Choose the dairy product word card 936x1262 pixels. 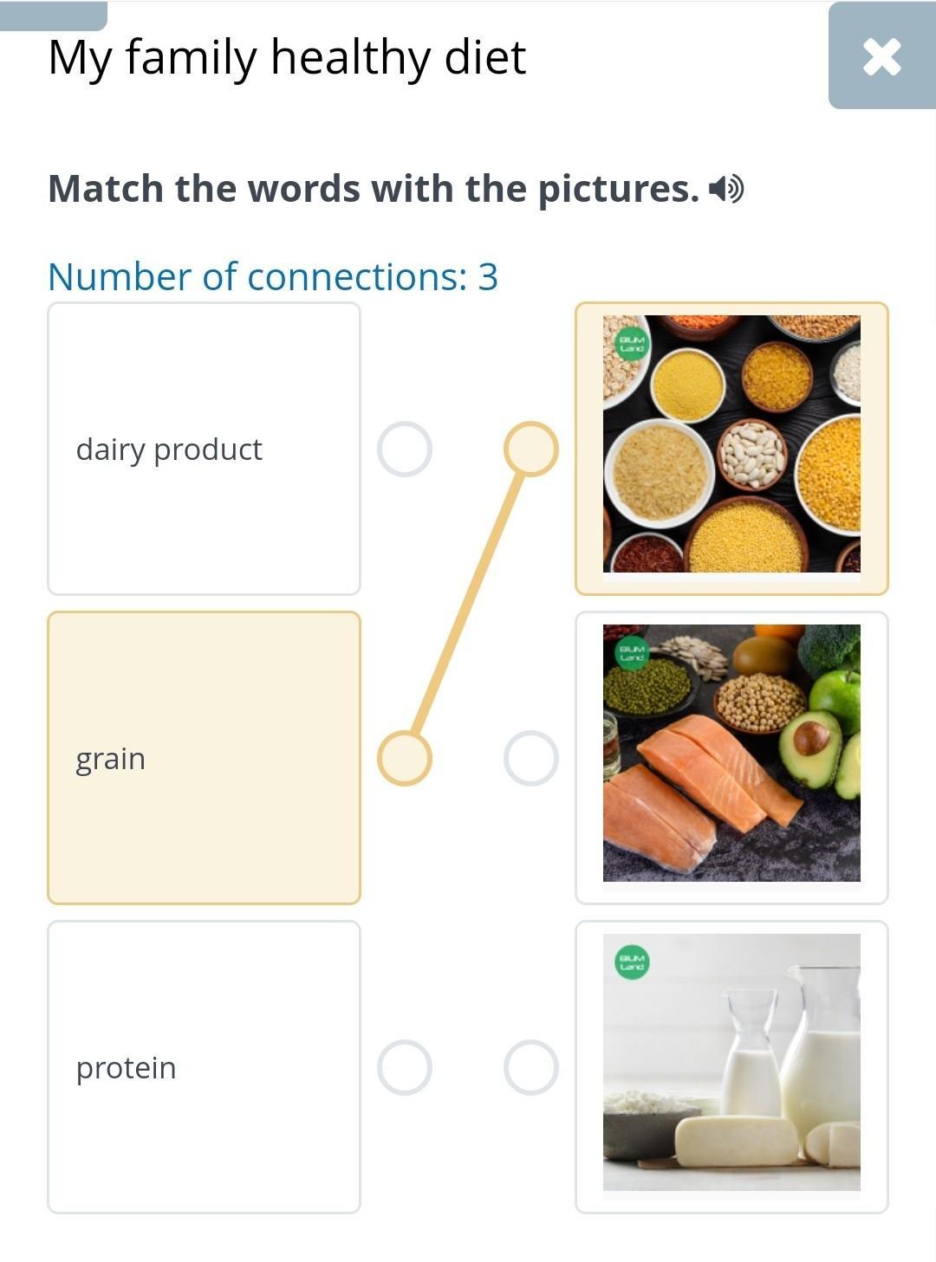(204, 449)
